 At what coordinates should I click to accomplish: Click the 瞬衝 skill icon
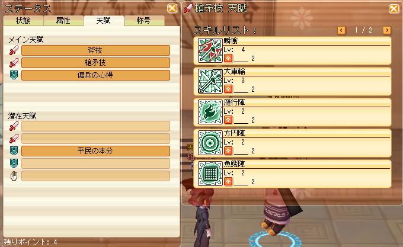pos(210,50)
